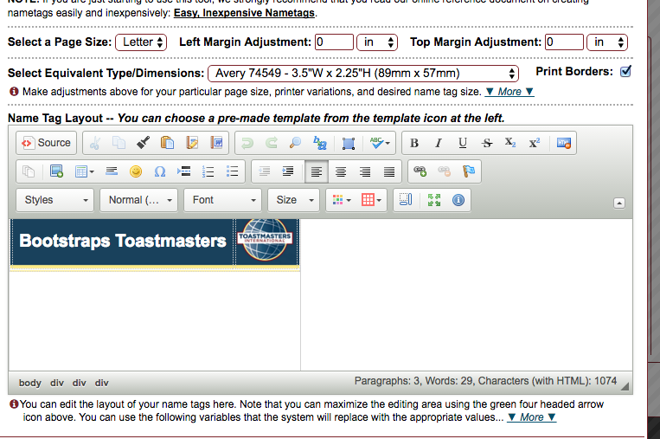660x439 pixels.
Task: Click the Source view button
Action: 47,143
